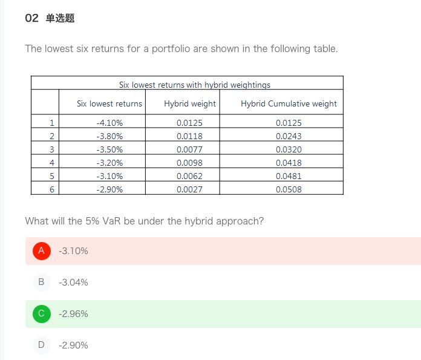
Task: Choose the green C option circle
Action: point(41,313)
